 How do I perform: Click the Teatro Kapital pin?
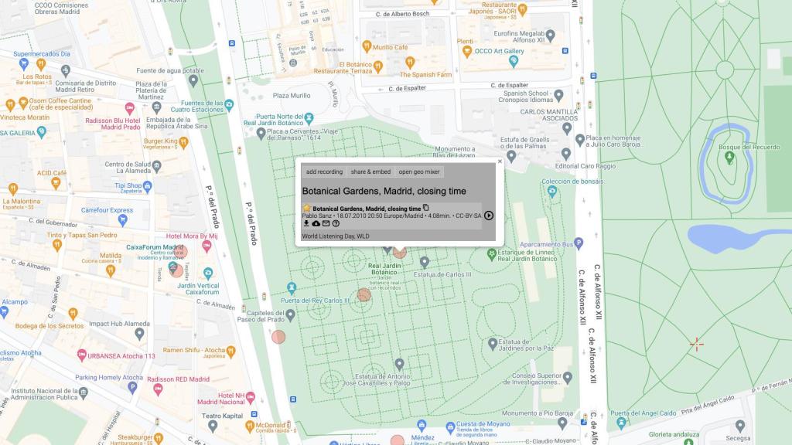click(213, 426)
